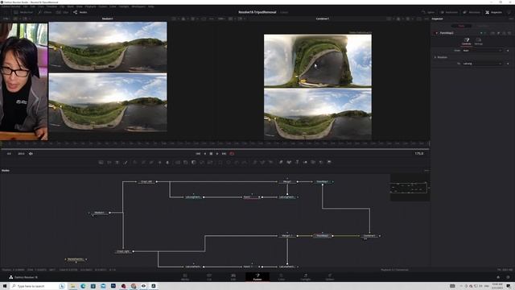Open the Fusion menu in menu bar

pyautogui.click(x=103, y=6)
